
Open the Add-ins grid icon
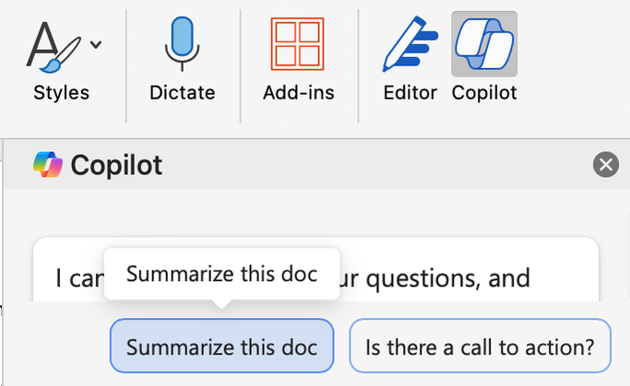[298, 44]
